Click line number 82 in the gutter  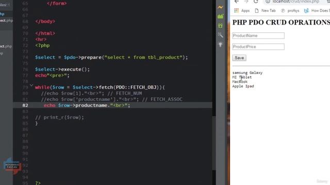(x=25, y=105)
